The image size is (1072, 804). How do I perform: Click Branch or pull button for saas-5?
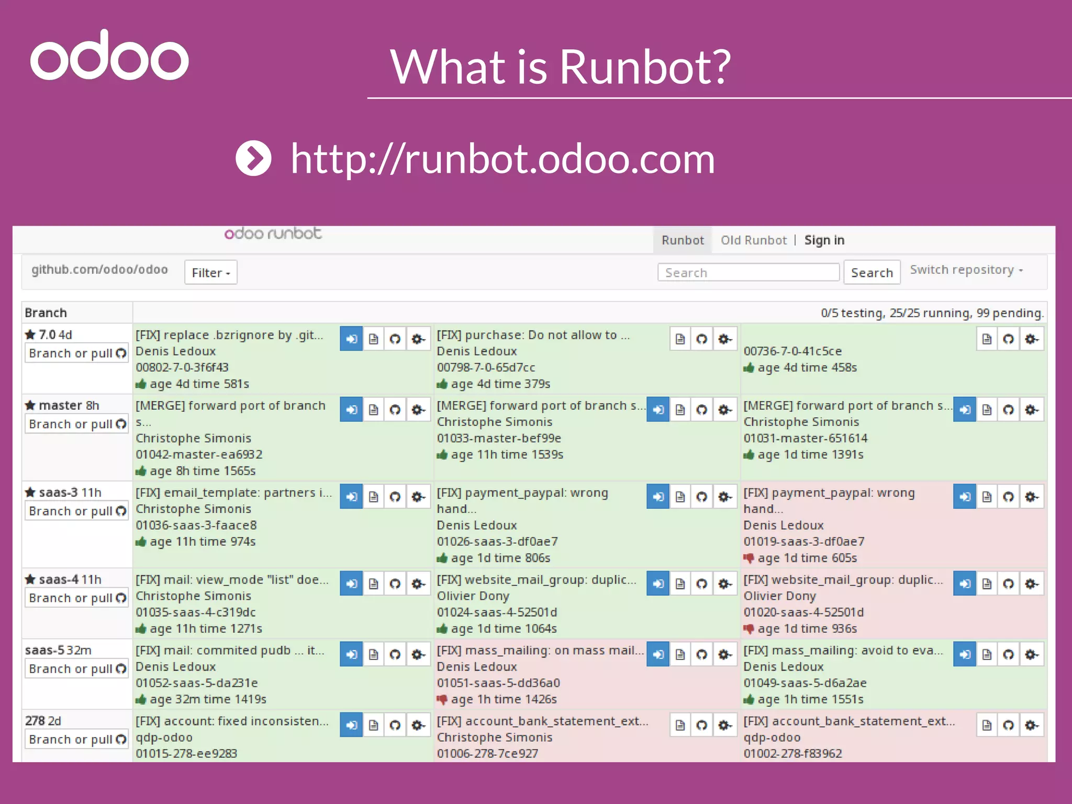[x=77, y=668]
